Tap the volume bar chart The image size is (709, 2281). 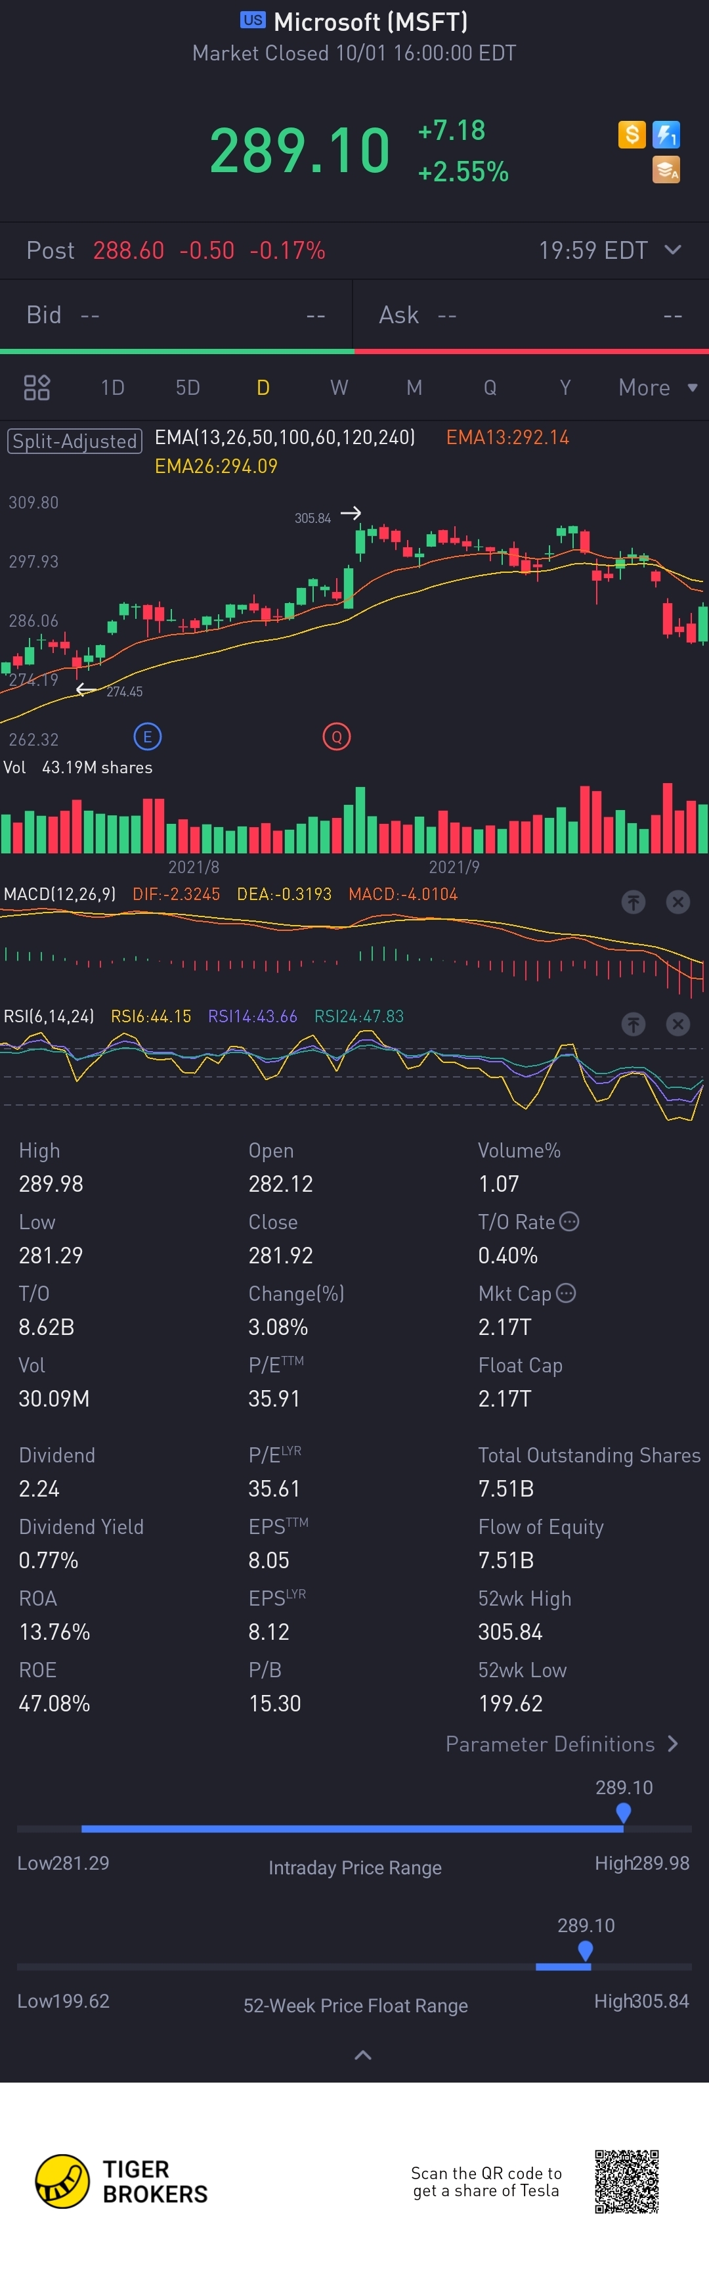pyautogui.click(x=354, y=819)
